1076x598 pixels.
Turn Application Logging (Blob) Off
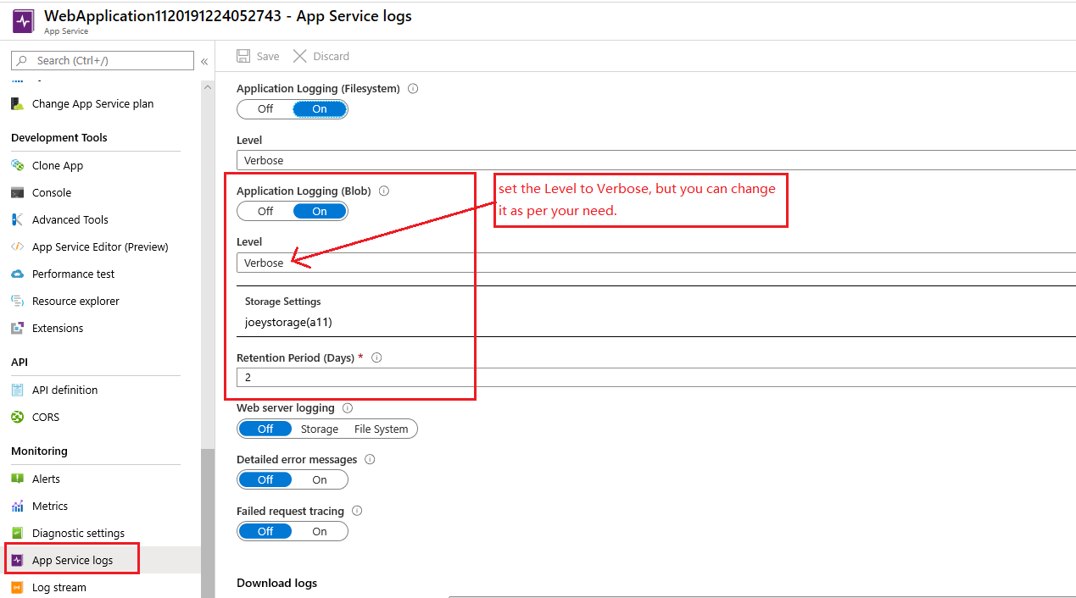pos(265,211)
